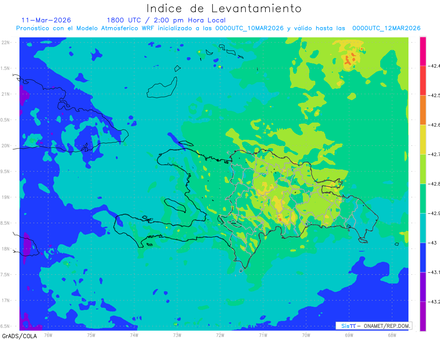Click longitude label "69W"
The image size is (440, 340).
coord(349,335)
